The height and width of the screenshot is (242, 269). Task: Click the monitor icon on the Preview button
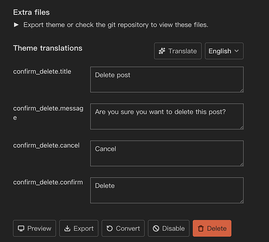click(21, 228)
